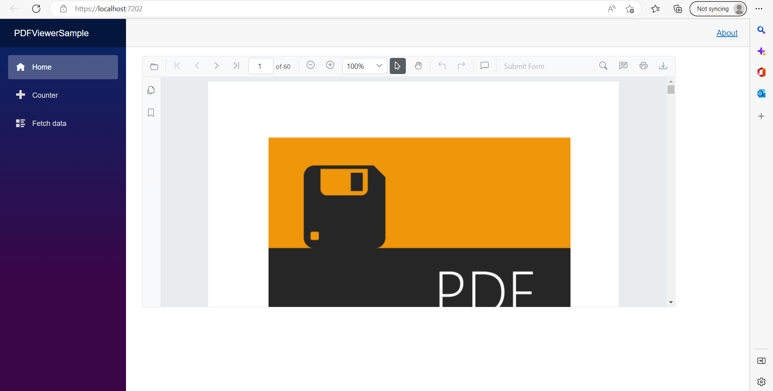Viewport: 773px width, 391px height.
Task: Print the PDF document
Action: click(x=643, y=66)
